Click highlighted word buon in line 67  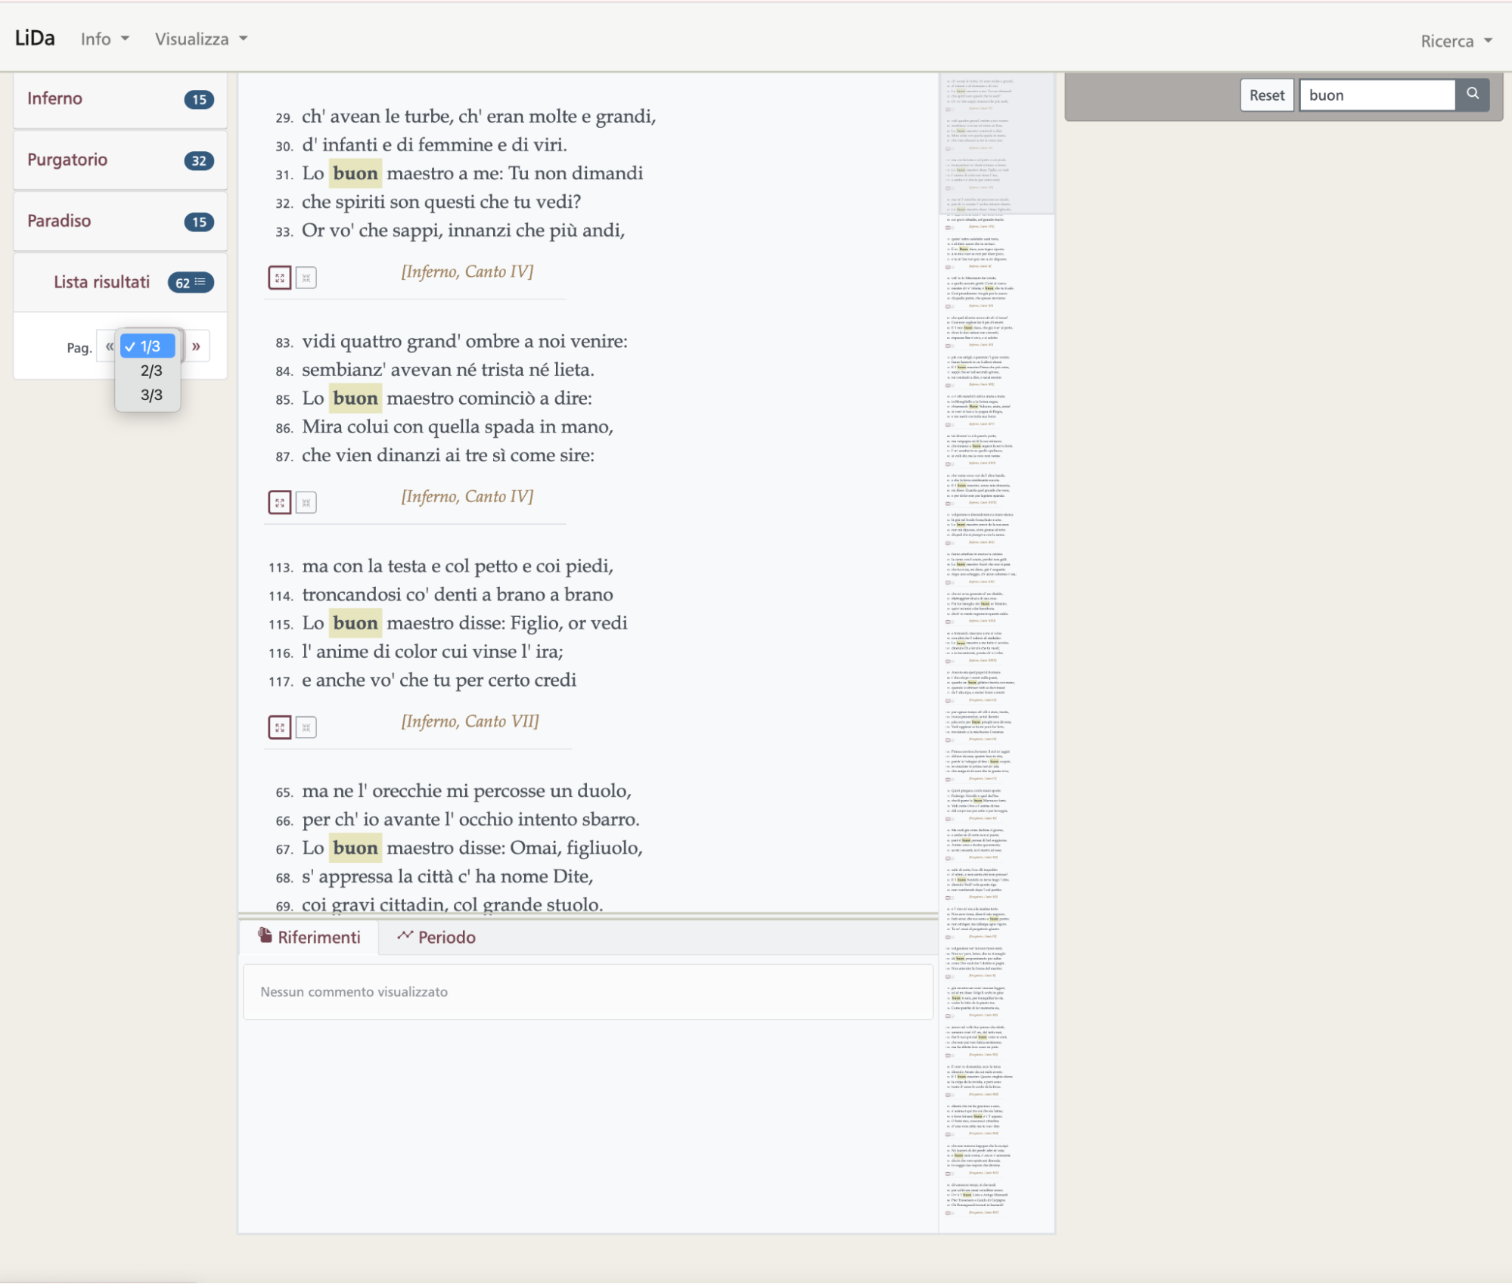355,848
